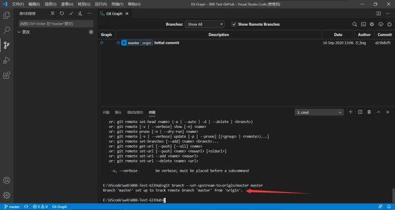Click the commit hash dc5b8cf5
This screenshot has width=395, height=210.
[x=383, y=43]
